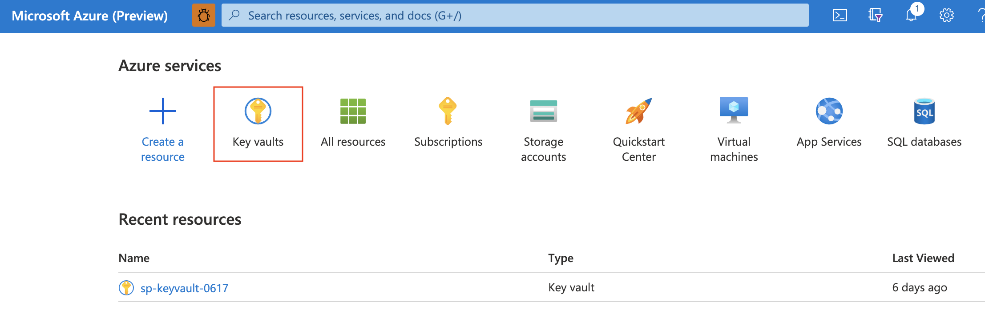985x310 pixels.
Task: Open the SQL databases icon
Action: coord(924,111)
